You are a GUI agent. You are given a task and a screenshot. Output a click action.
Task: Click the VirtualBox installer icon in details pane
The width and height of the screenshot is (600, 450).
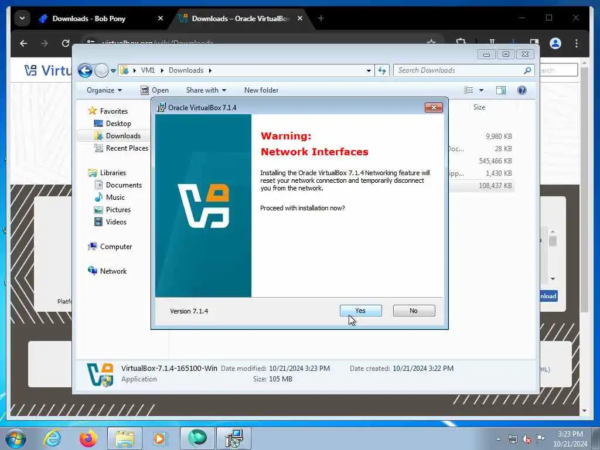point(100,374)
